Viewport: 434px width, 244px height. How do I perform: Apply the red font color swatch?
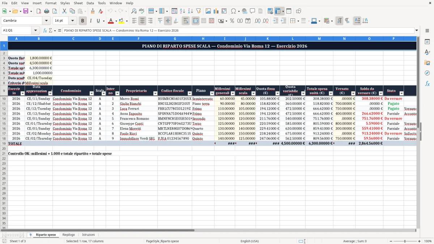111,21
